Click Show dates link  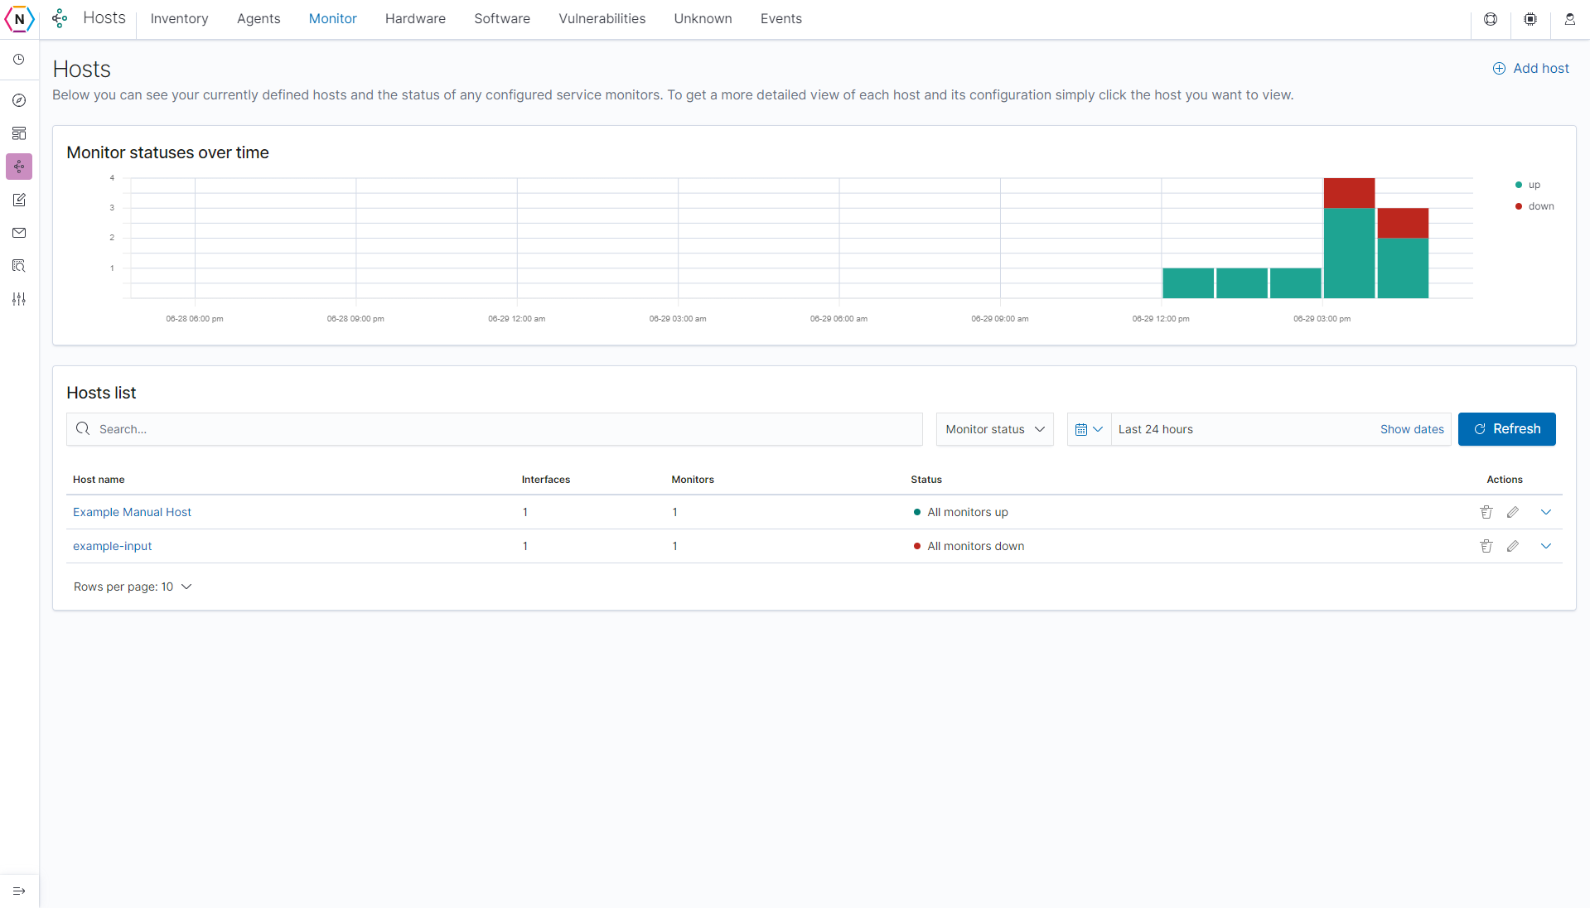[x=1412, y=429]
